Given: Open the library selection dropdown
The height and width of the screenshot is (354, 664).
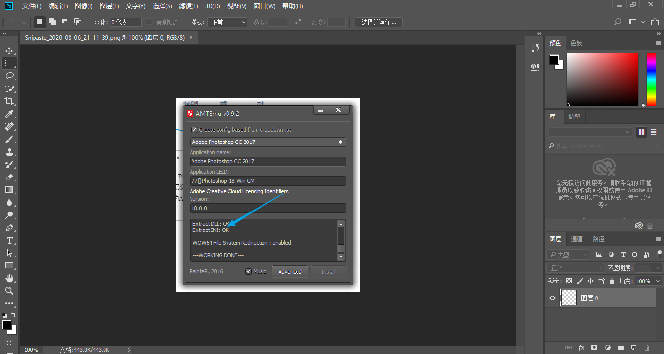Looking at the screenshot, I should (591, 132).
